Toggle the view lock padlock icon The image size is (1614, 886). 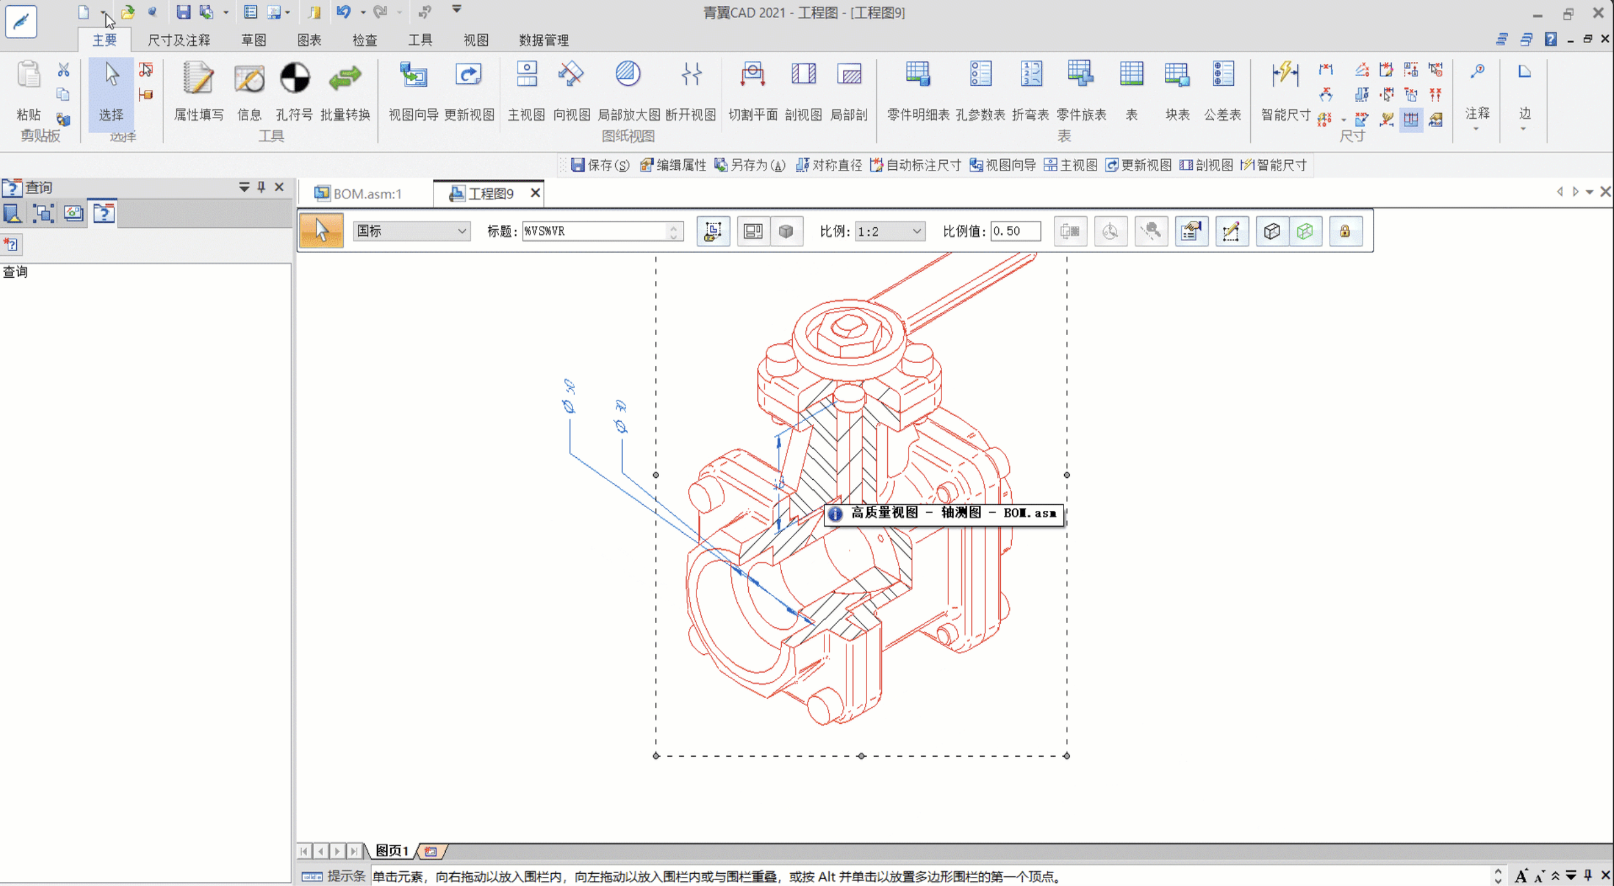click(1345, 231)
